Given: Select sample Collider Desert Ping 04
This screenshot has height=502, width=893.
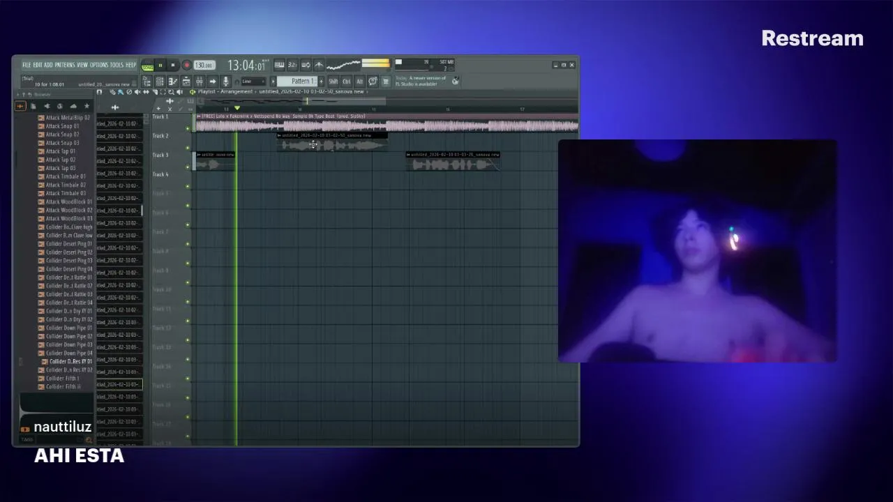Looking at the screenshot, I should (x=66, y=269).
